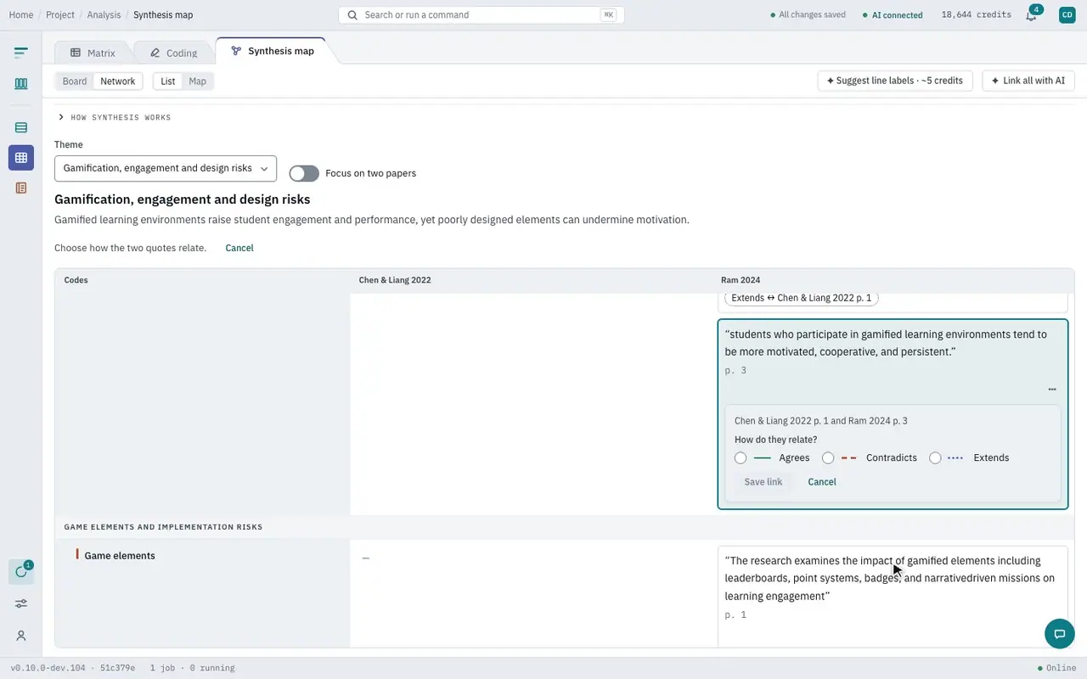This screenshot has width=1087, height=679.
Task: Open the Theme dropdown
Action: tap(166, 168)
